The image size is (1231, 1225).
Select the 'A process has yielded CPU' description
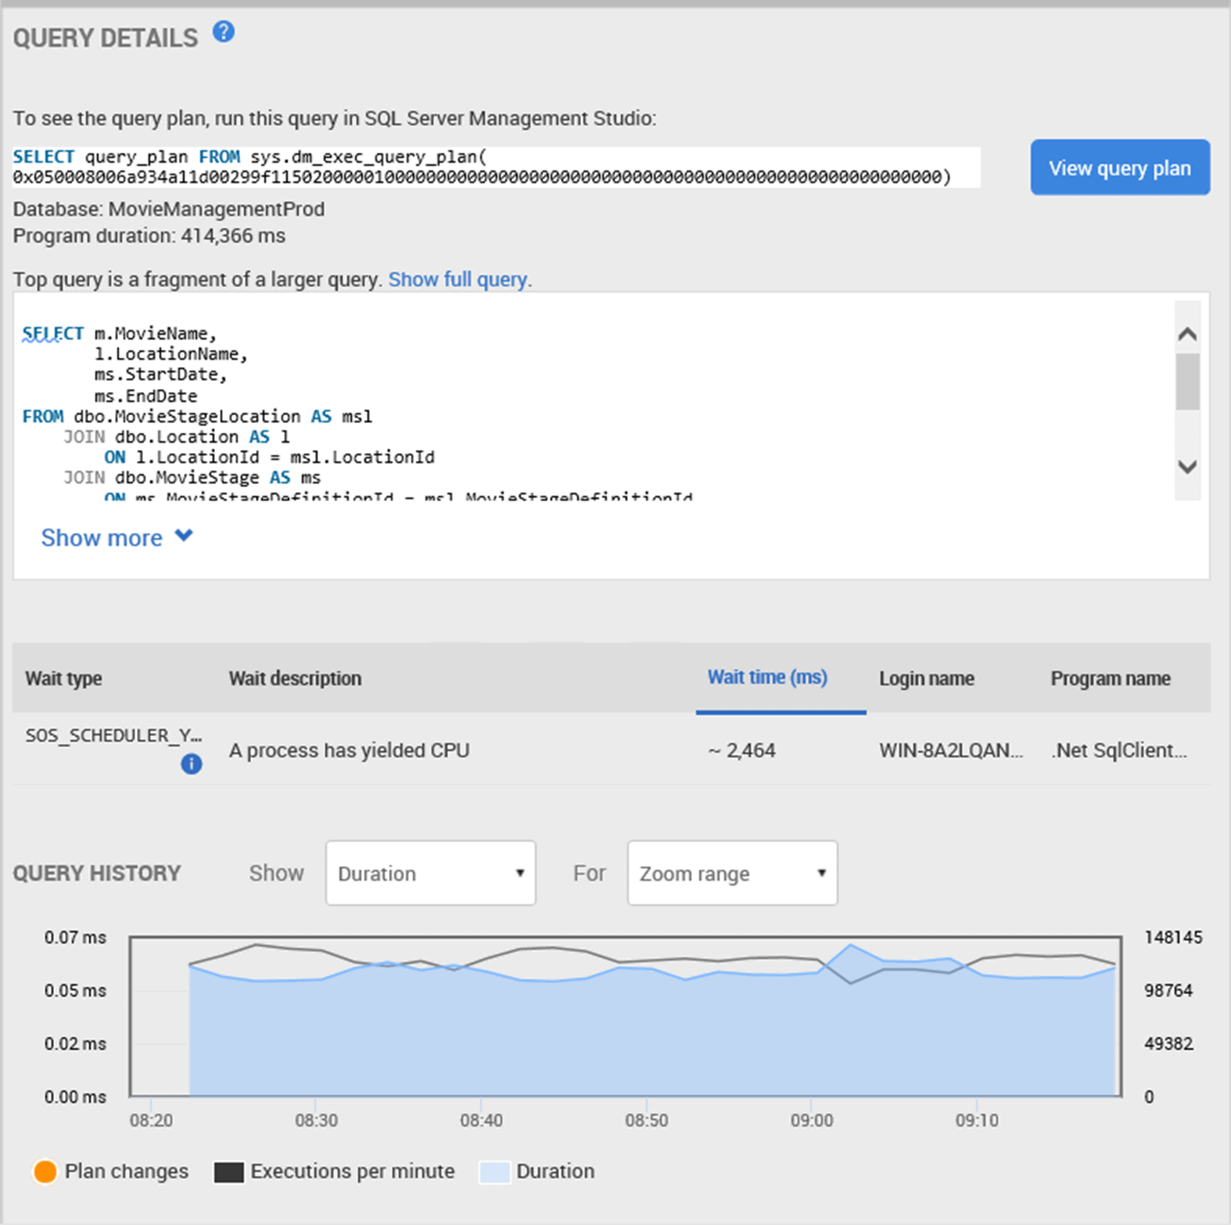tap(349, 750)
